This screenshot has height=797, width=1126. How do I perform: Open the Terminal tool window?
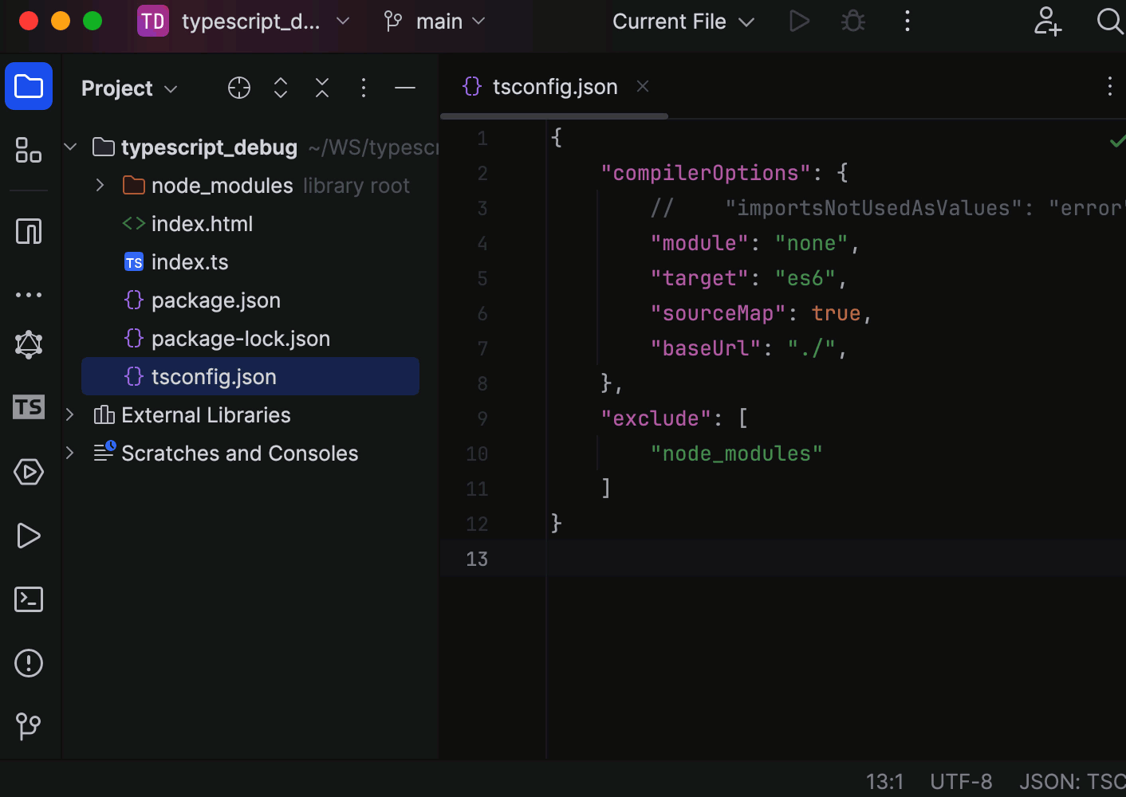click(x=29, y=599)
